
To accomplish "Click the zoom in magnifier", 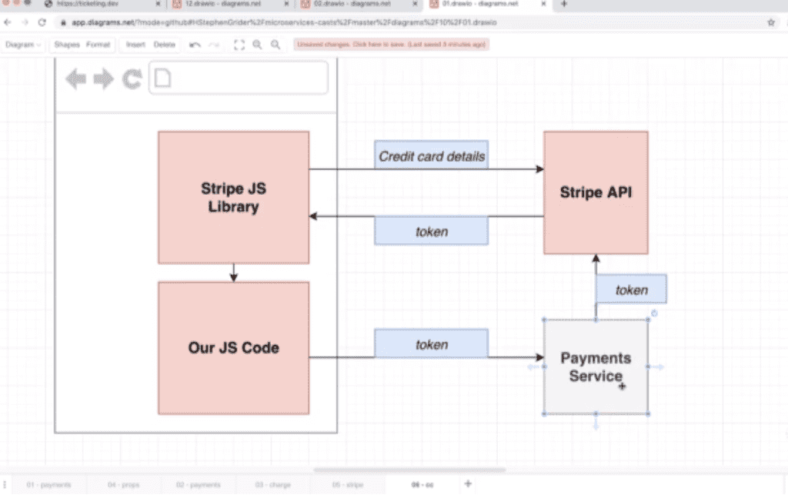I will click(257, 45).
